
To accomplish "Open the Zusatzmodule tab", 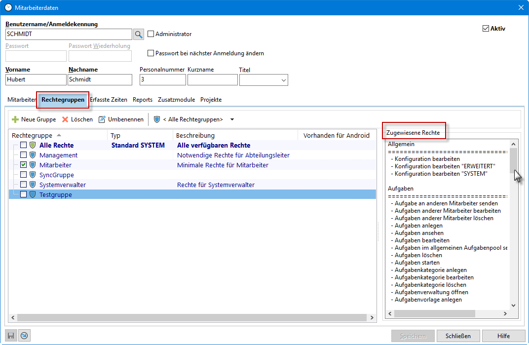I will [176, 100].
